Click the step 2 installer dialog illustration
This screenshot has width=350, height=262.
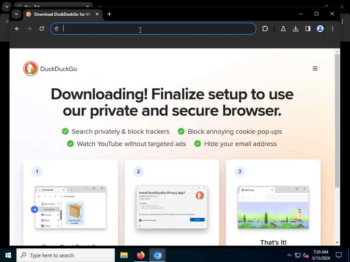(172, 207)
